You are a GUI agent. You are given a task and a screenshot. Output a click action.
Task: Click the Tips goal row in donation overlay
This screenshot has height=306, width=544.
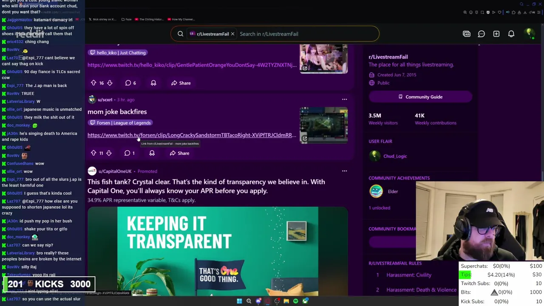(501, 275)
